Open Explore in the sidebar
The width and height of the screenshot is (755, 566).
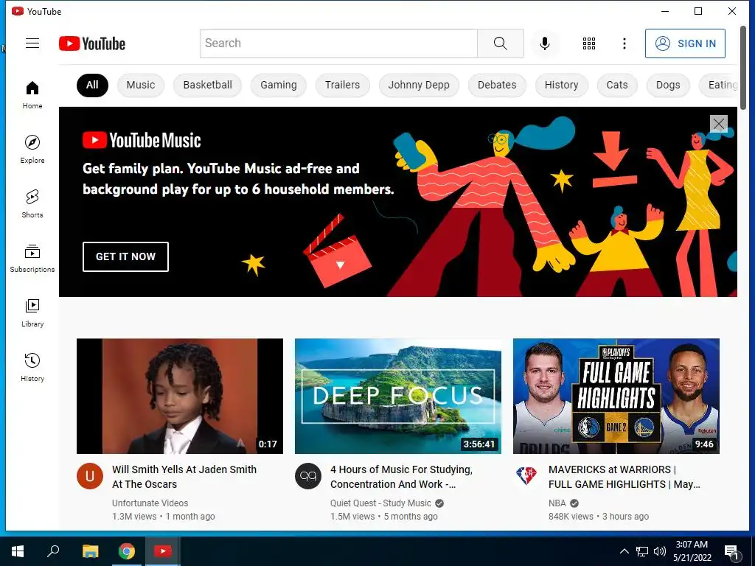point(32,150)
